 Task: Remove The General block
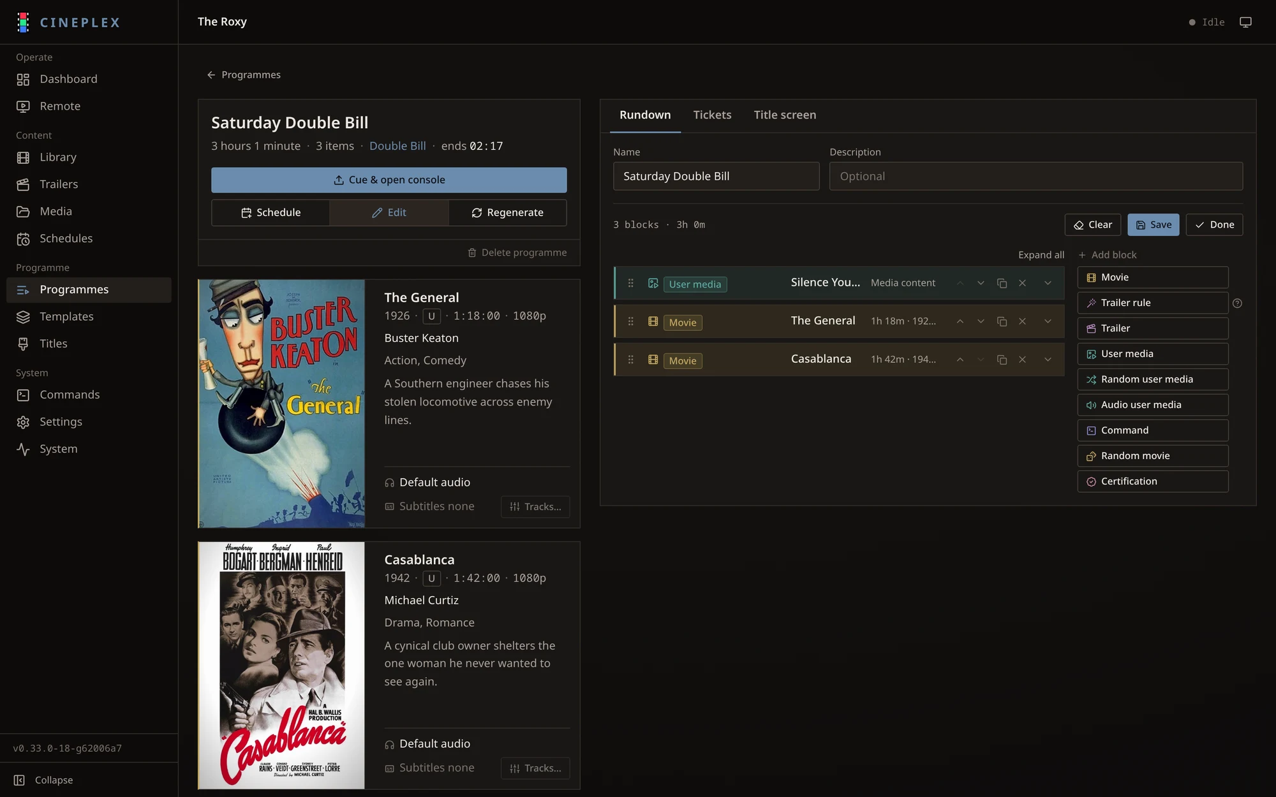pyautogui.click(x=1022, y=321)
